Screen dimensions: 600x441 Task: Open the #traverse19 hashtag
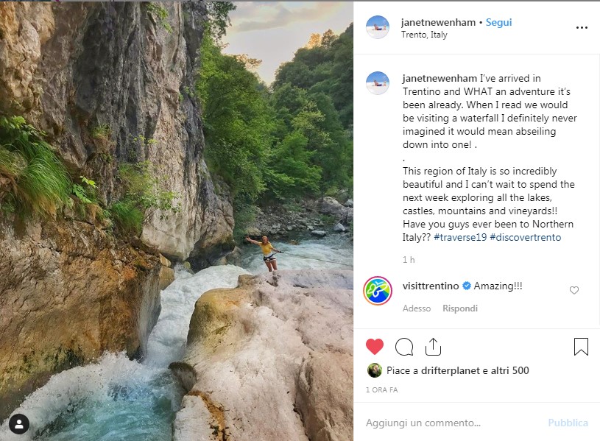click(x=459, y=237)
